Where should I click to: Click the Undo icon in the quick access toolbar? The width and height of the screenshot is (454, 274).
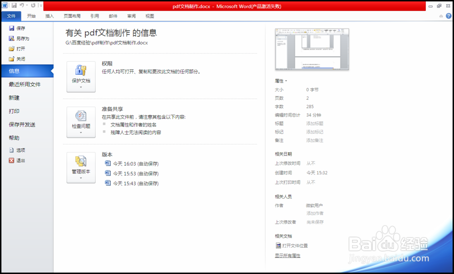[22, 5]
